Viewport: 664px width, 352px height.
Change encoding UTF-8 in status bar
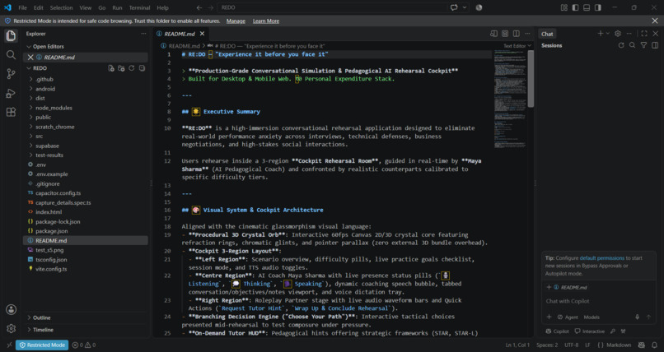tap(571, 345)
